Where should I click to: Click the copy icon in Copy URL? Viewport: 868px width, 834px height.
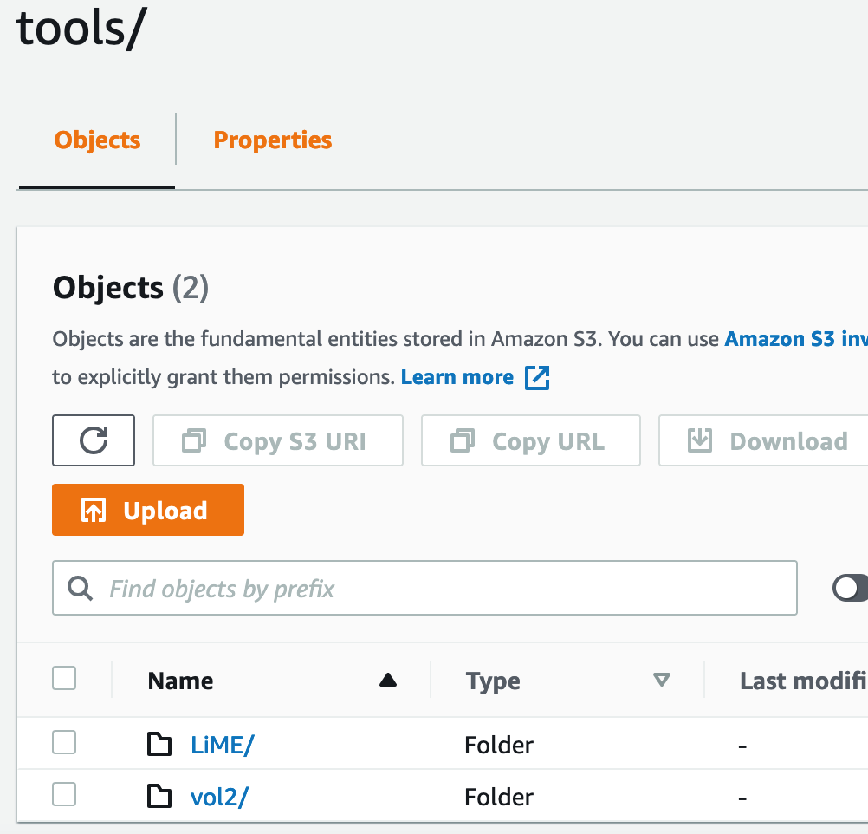463,440
